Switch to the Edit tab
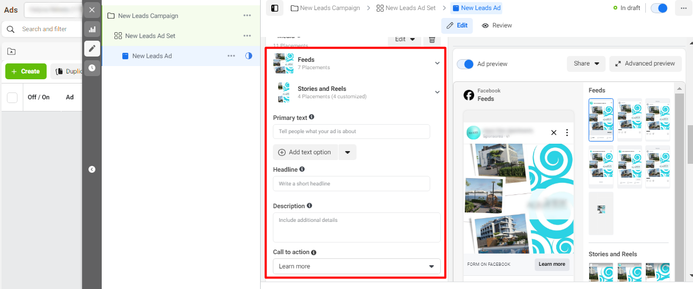693x289 pixels. 457,25
